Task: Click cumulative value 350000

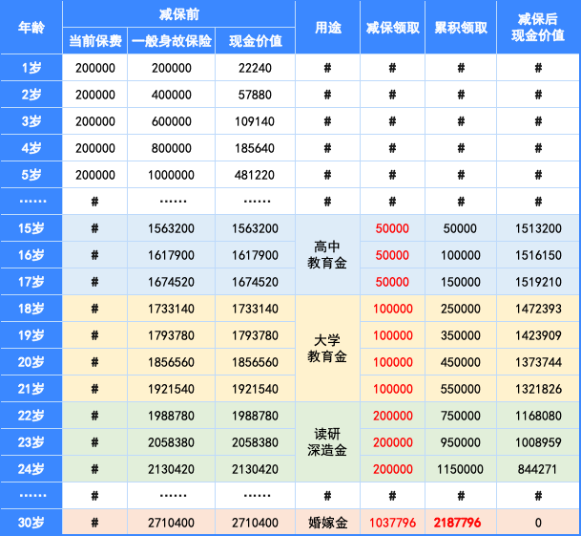Action: [x=461, y=335]
